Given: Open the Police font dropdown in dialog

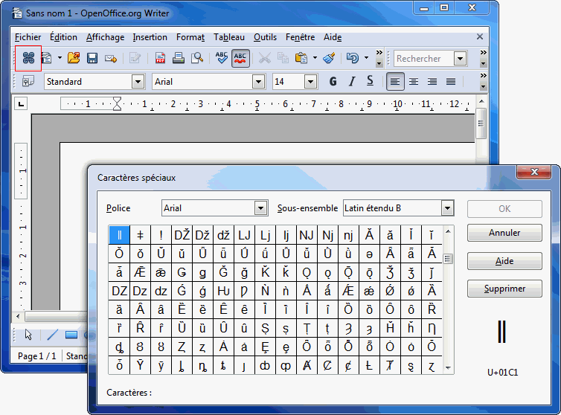Looking at the screenshot, I should click(x=261, y=208).
